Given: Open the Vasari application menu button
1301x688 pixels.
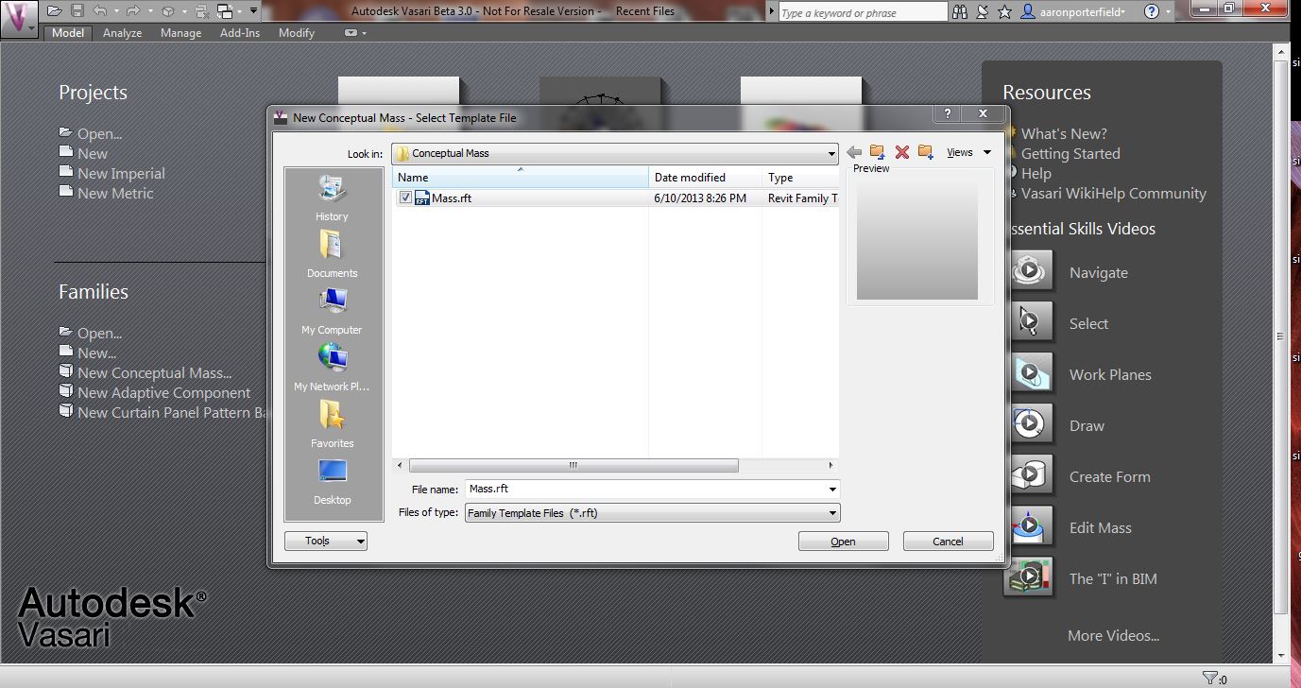Looking at the screenshot, I should pos(18,19).
